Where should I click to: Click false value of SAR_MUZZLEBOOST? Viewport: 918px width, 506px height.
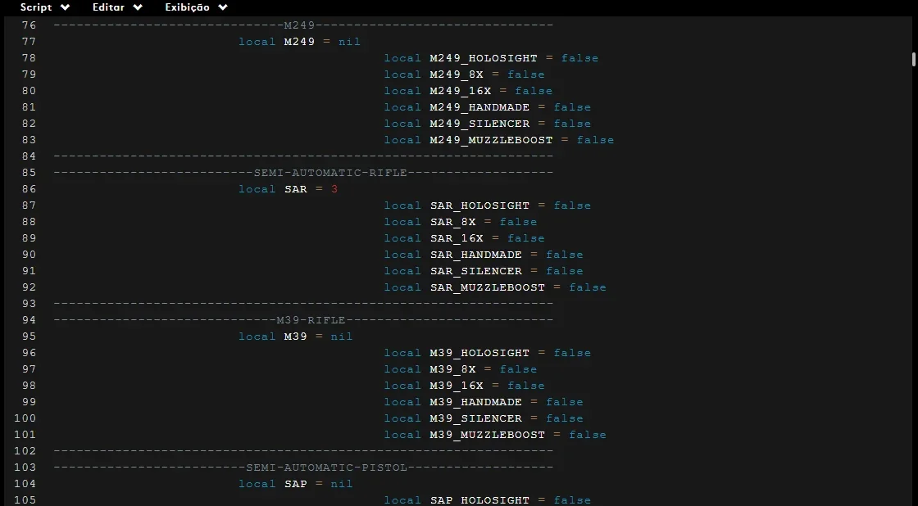pos(588,287)
